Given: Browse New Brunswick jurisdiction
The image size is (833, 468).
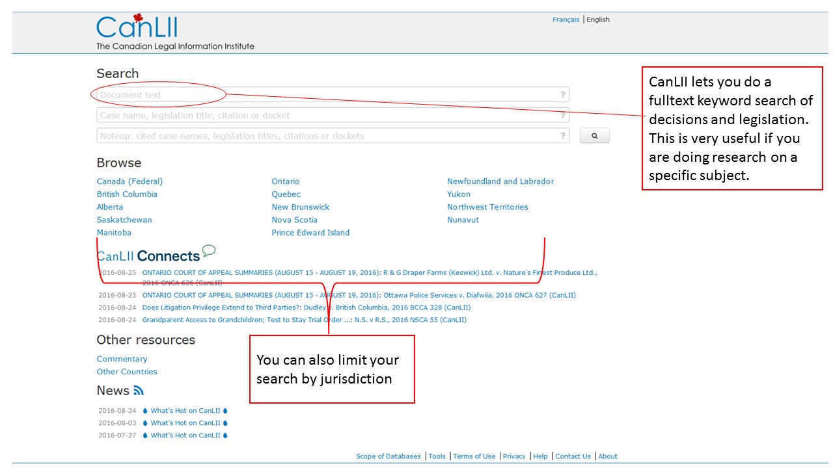Looking at the screenshot, I should coord(301,207).
